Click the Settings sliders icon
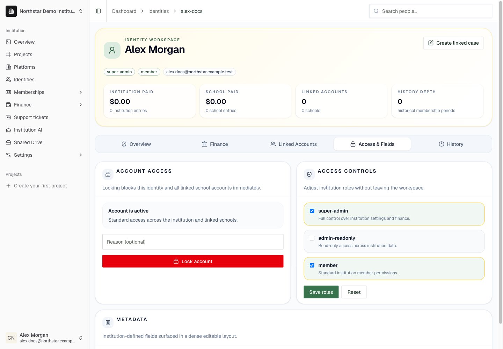Image resolution: width=503 pixels, height=349 pixels. click(8, 155)
